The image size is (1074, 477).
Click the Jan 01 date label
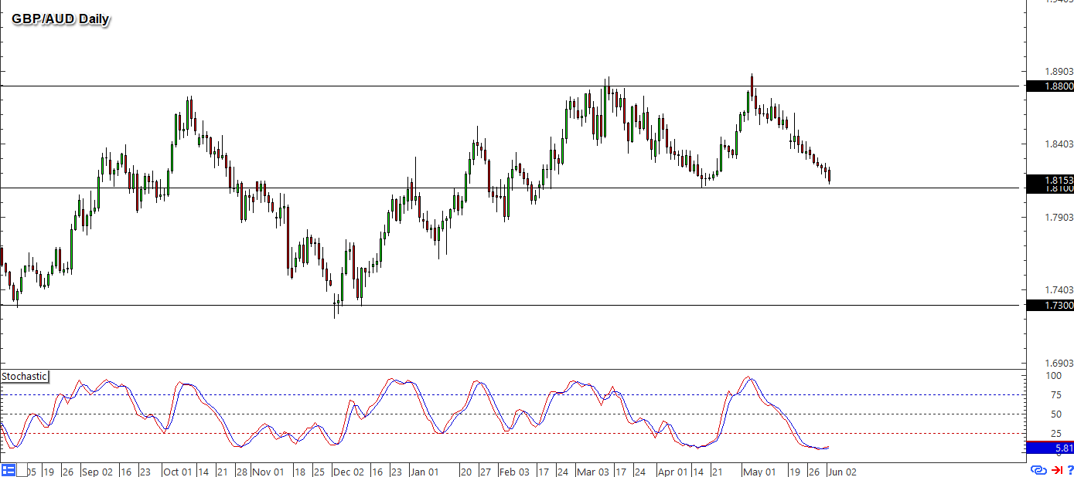[x=424, y=471]
